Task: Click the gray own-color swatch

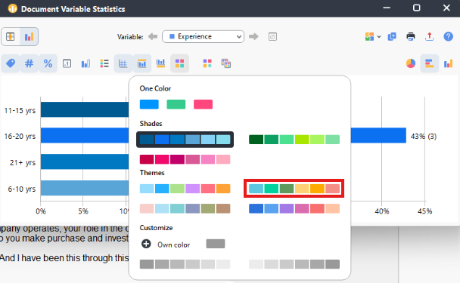Action: pos(216,244)
